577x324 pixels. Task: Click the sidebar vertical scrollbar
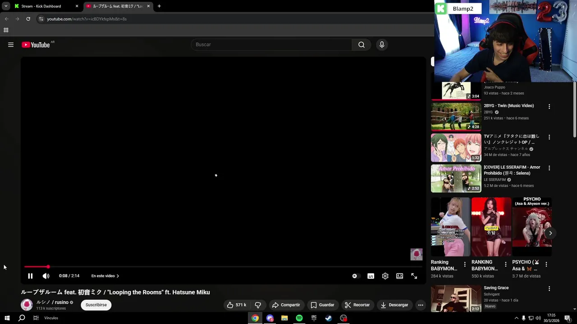click(575, 110)
